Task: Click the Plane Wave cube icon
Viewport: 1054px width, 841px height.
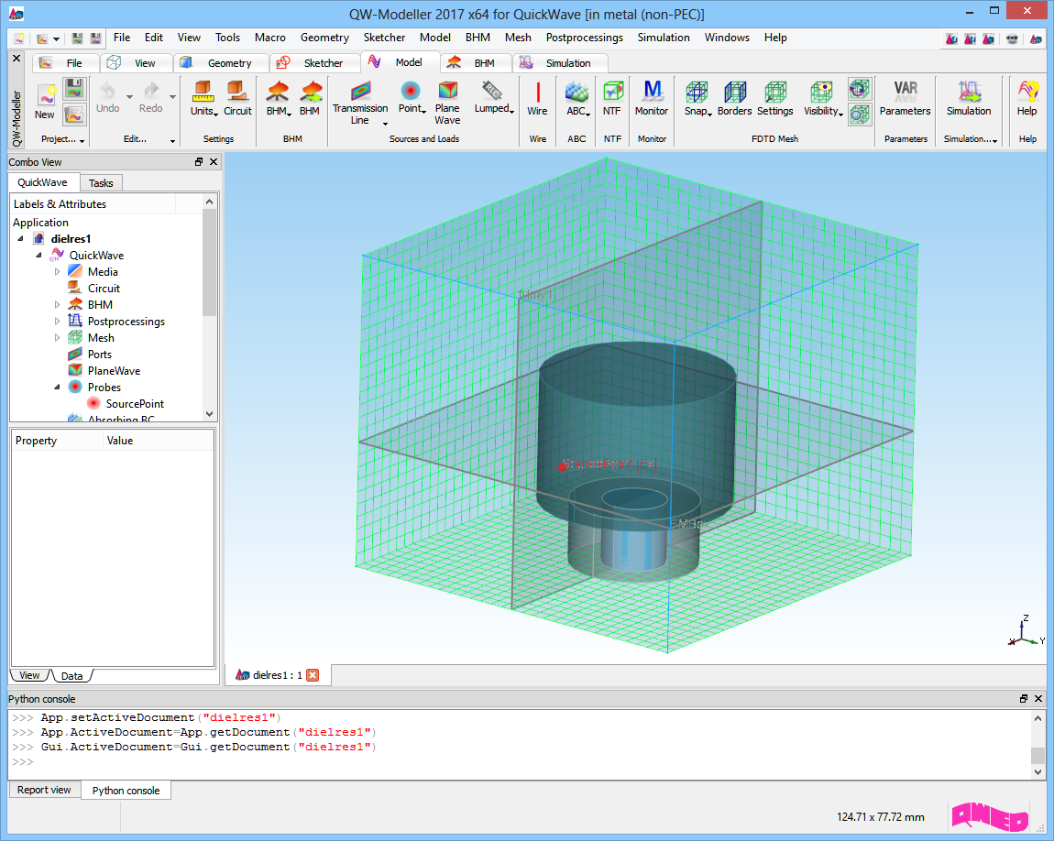Action: point(447,91)
